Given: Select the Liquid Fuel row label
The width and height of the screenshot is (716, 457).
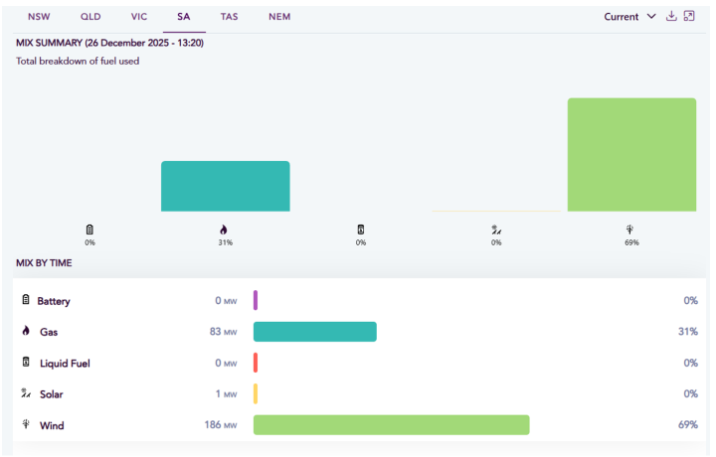Looking at the screenshot, I should (65, 364).
